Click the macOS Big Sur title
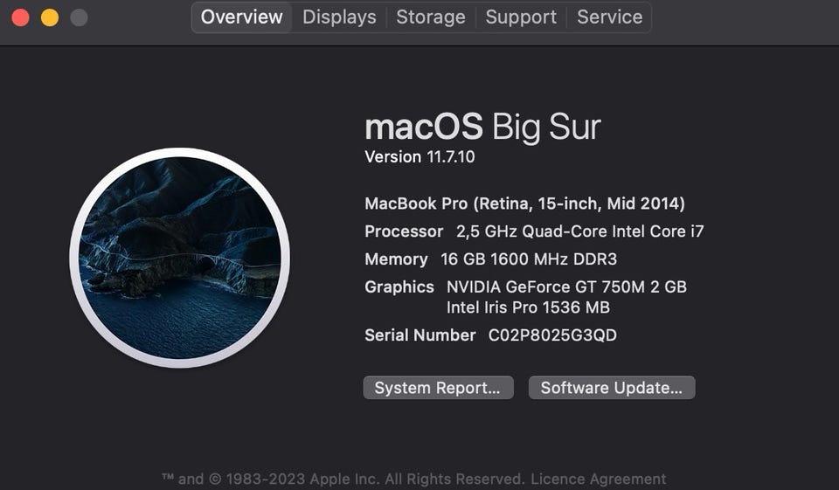The image size is (839, 490). [x=482, y=128]
